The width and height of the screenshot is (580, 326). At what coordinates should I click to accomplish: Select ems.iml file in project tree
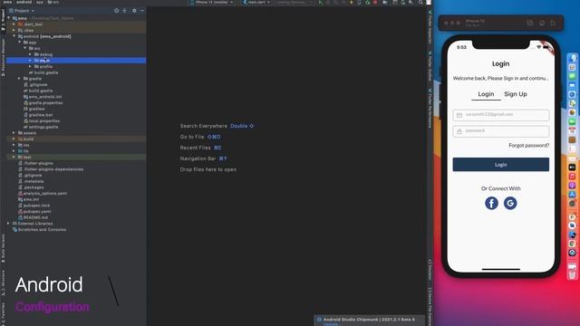tap(28, 199)
